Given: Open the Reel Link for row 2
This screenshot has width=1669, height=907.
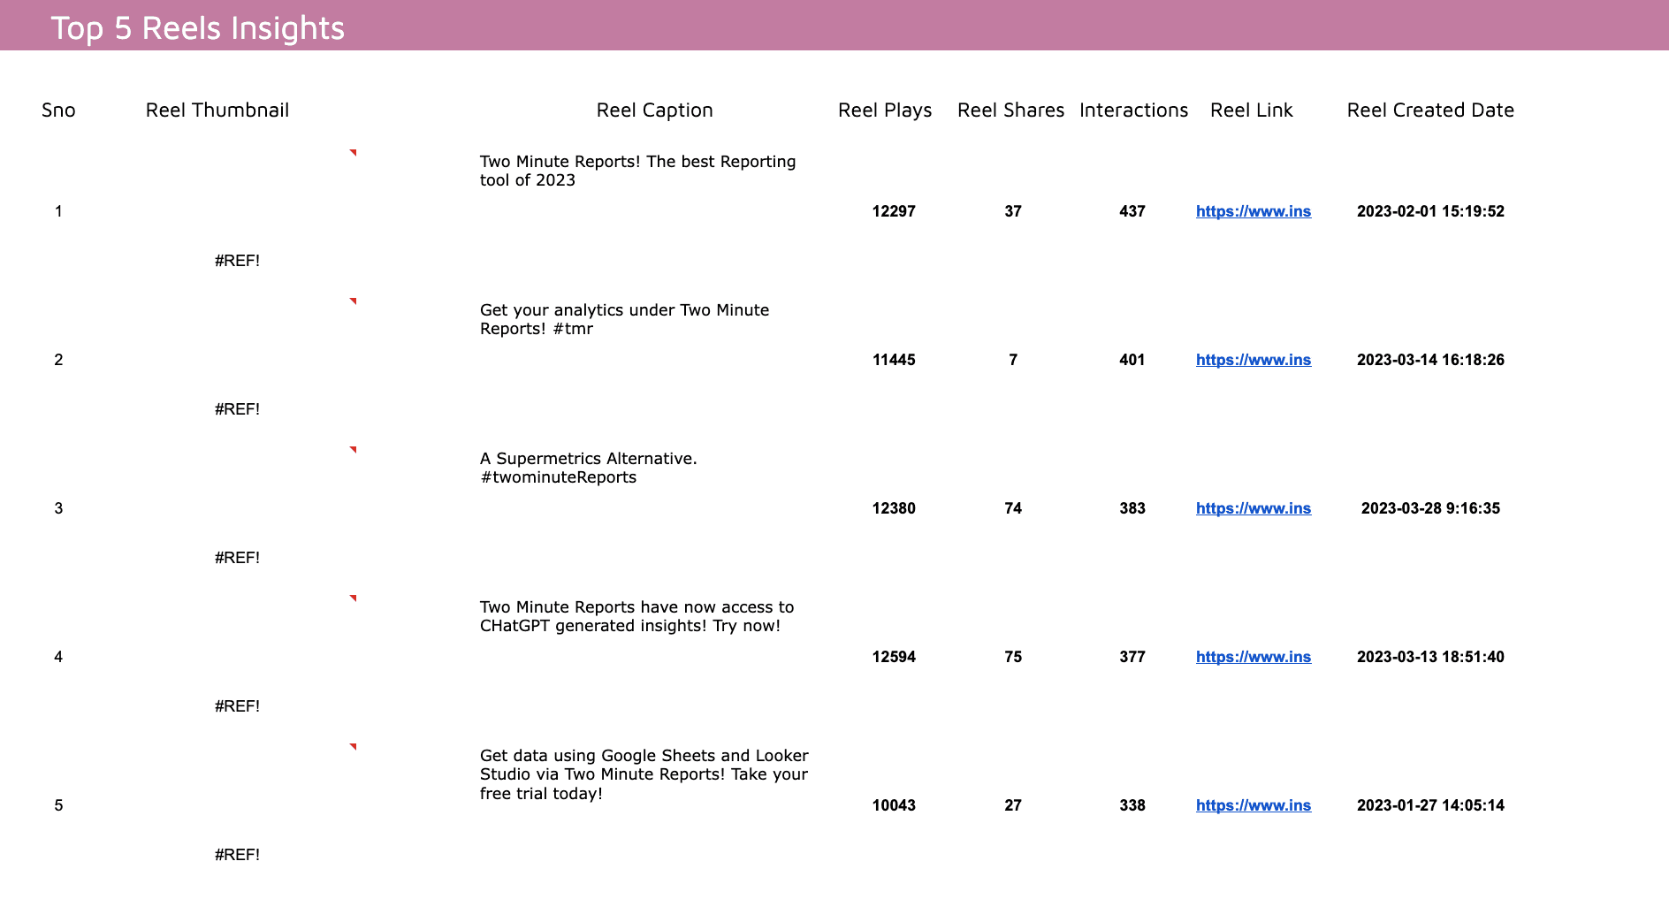Looking at the screenshot, I should (x=1253, y=360).
